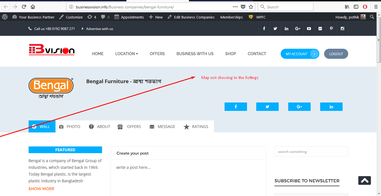This screenshot has width=381, height=196.
Task: Open the Flickr icon in header
Action: [x=320, y=29]
